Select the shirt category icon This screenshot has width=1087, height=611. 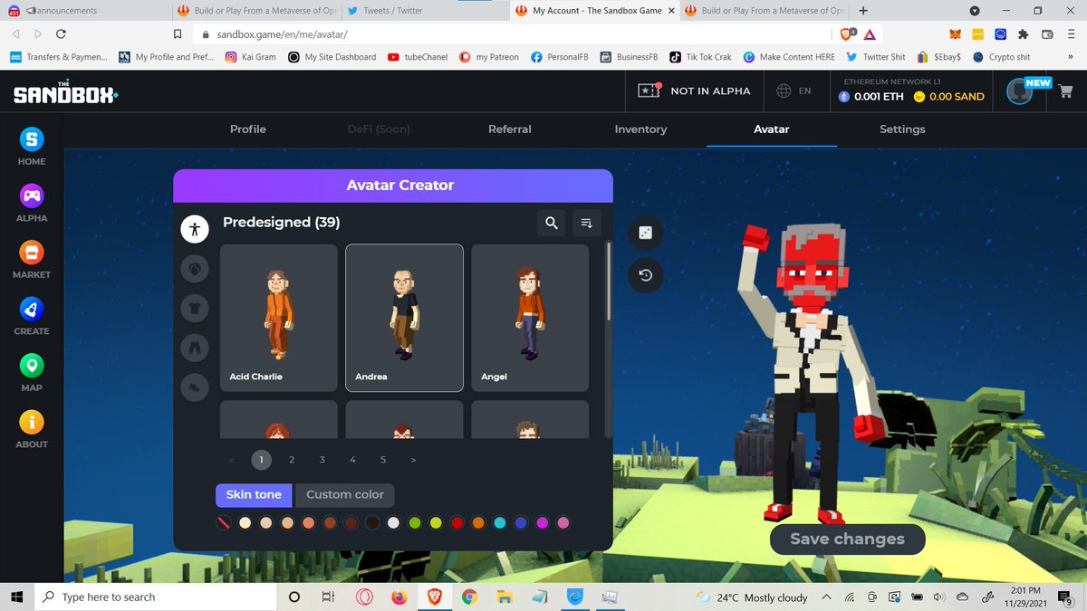[x=195, y=309]
